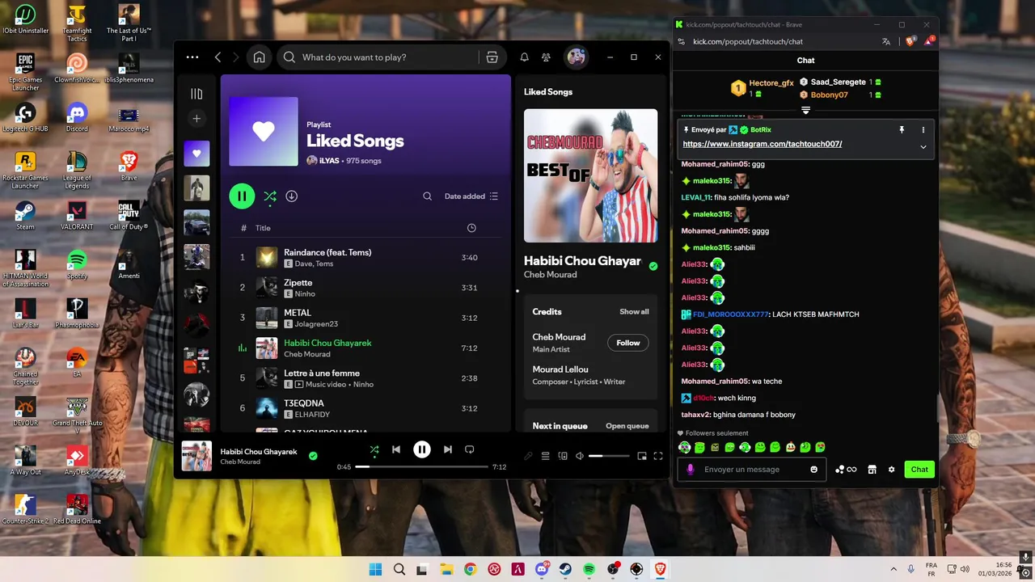
Task: Toggle the lyrics microphone icon
Action: coord(528,456)
